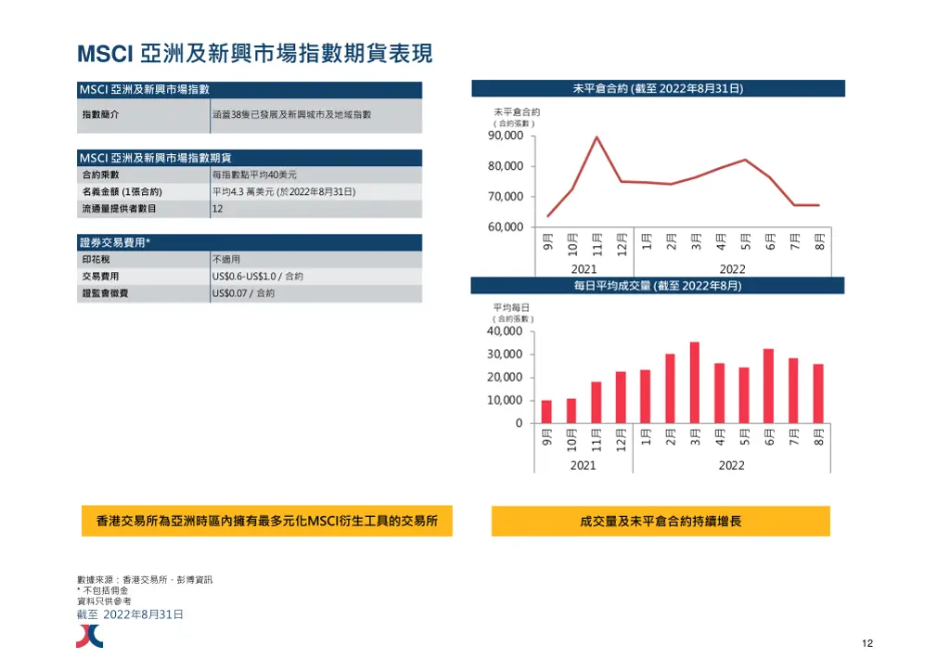950x672 pixels.
Task: Click the cell '涵蓋38隻已發展及新興城市及地域指數'
Action: tap(291, 114)
